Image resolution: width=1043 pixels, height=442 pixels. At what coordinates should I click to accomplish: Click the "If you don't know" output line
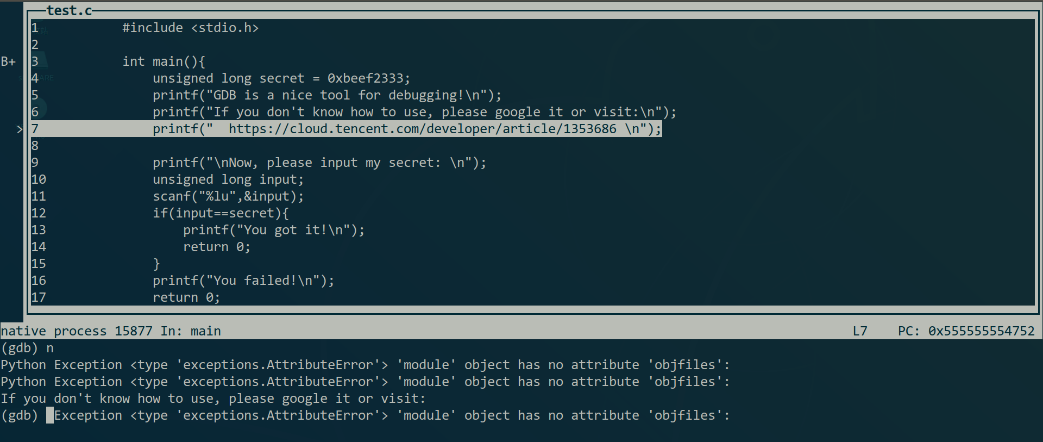pyautogui.click(x=213, y=399)
